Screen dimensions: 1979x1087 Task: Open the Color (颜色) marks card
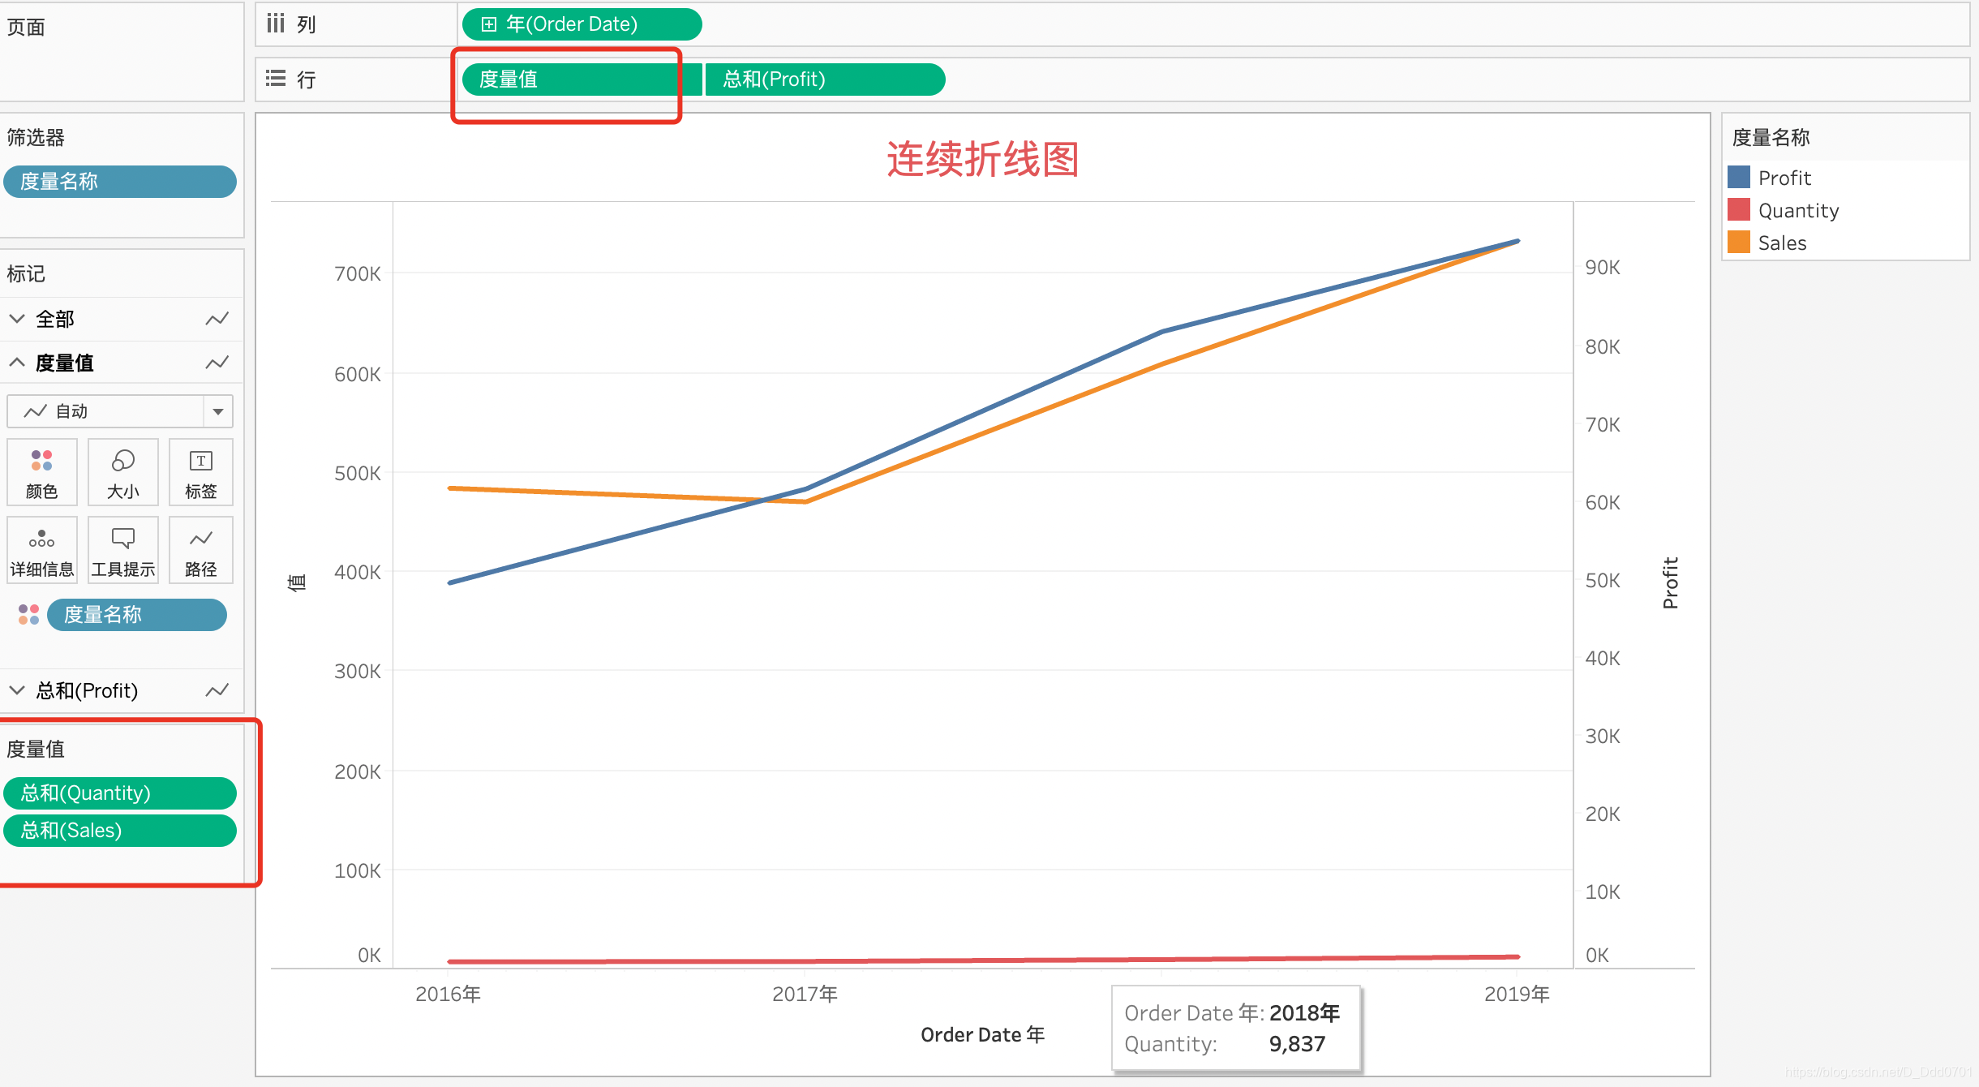pos(42,472)
